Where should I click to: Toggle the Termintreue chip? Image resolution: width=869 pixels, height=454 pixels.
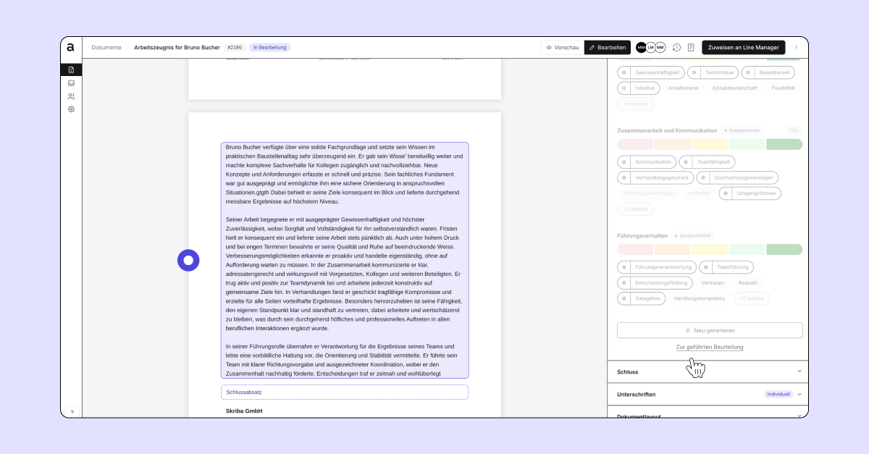pyautogui.click(x=713, y=72)
